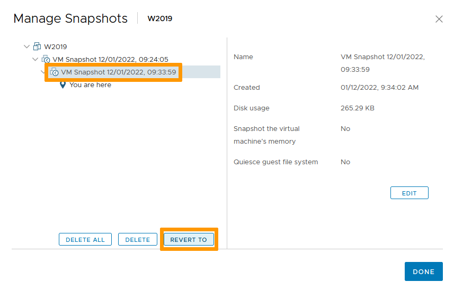This screenshot has height=291, width=454.
Task: Click the snapshot icon for 09:24:05 snapshot
Action: point(46,59)
